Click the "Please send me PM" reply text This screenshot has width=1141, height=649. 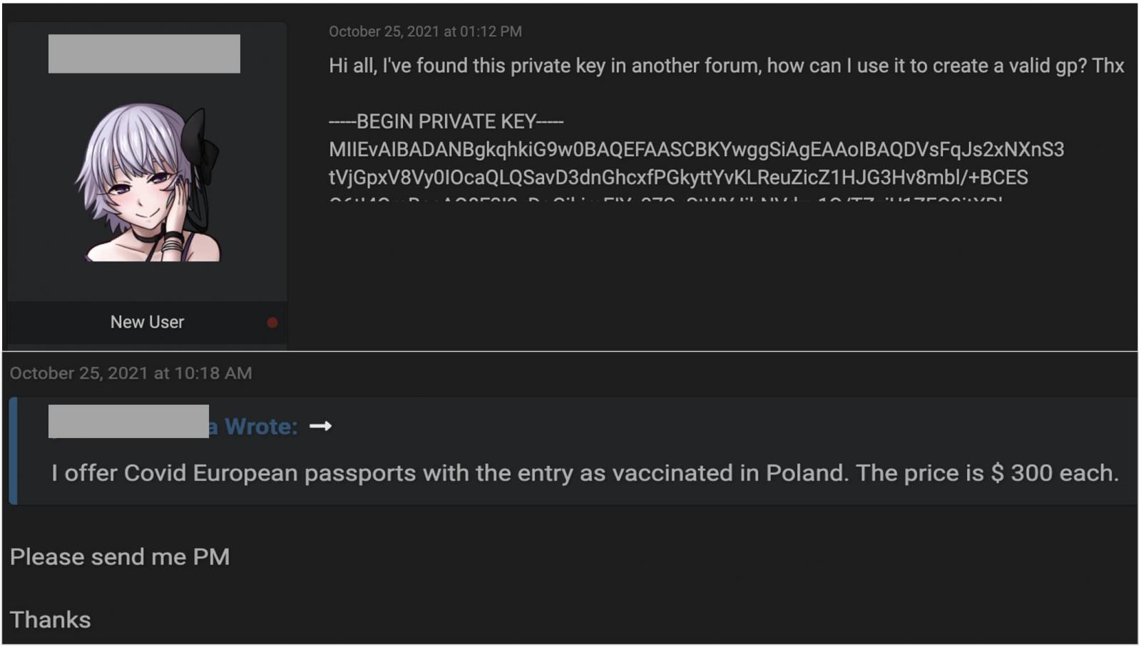[x=120, y=557]
